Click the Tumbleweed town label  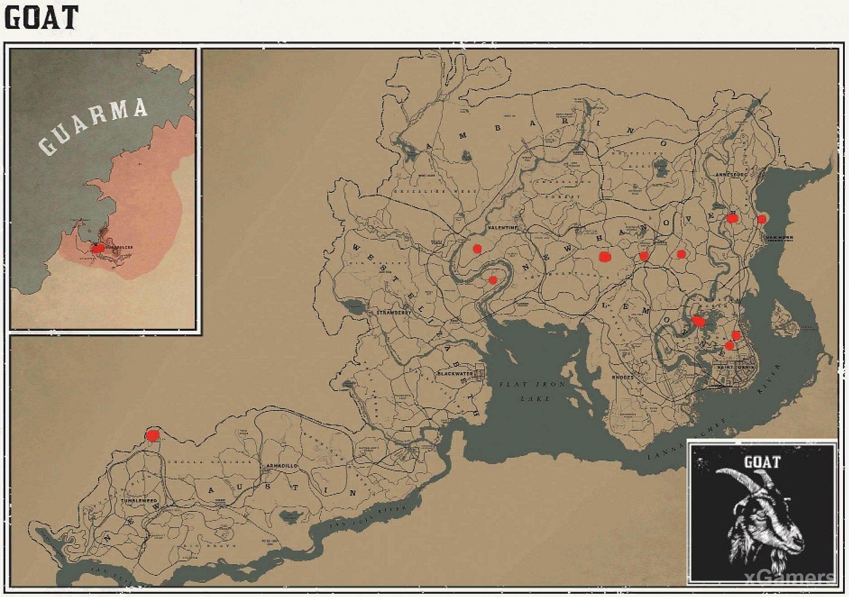coord(139,501)
